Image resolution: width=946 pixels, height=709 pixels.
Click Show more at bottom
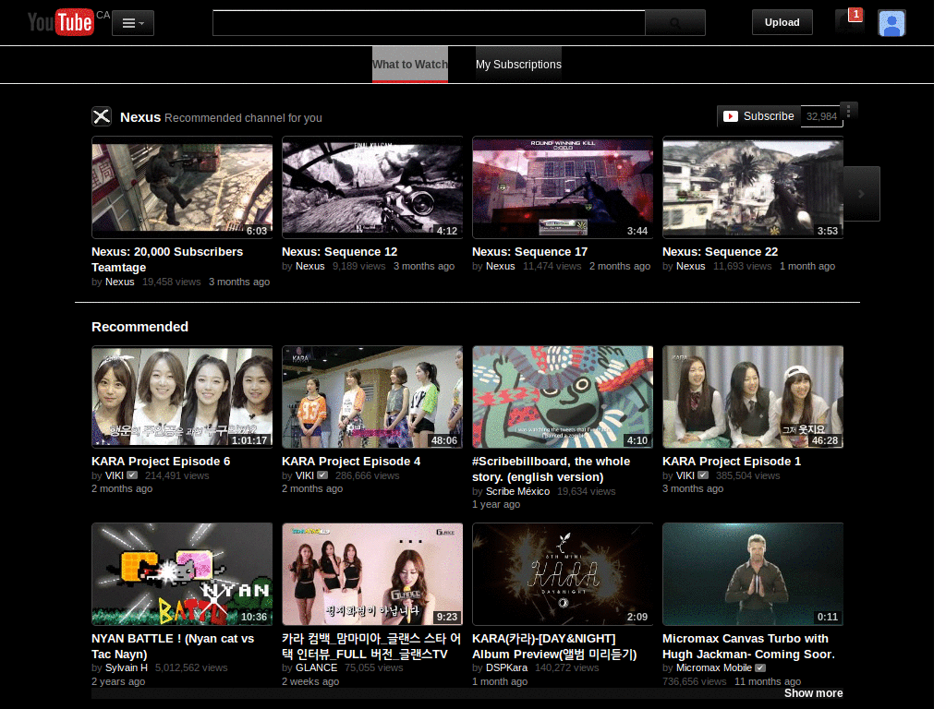click(x=813, y=693)
